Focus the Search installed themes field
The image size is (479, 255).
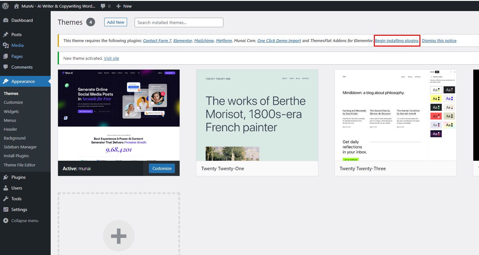pyautogui.click(x=179, y=22)
